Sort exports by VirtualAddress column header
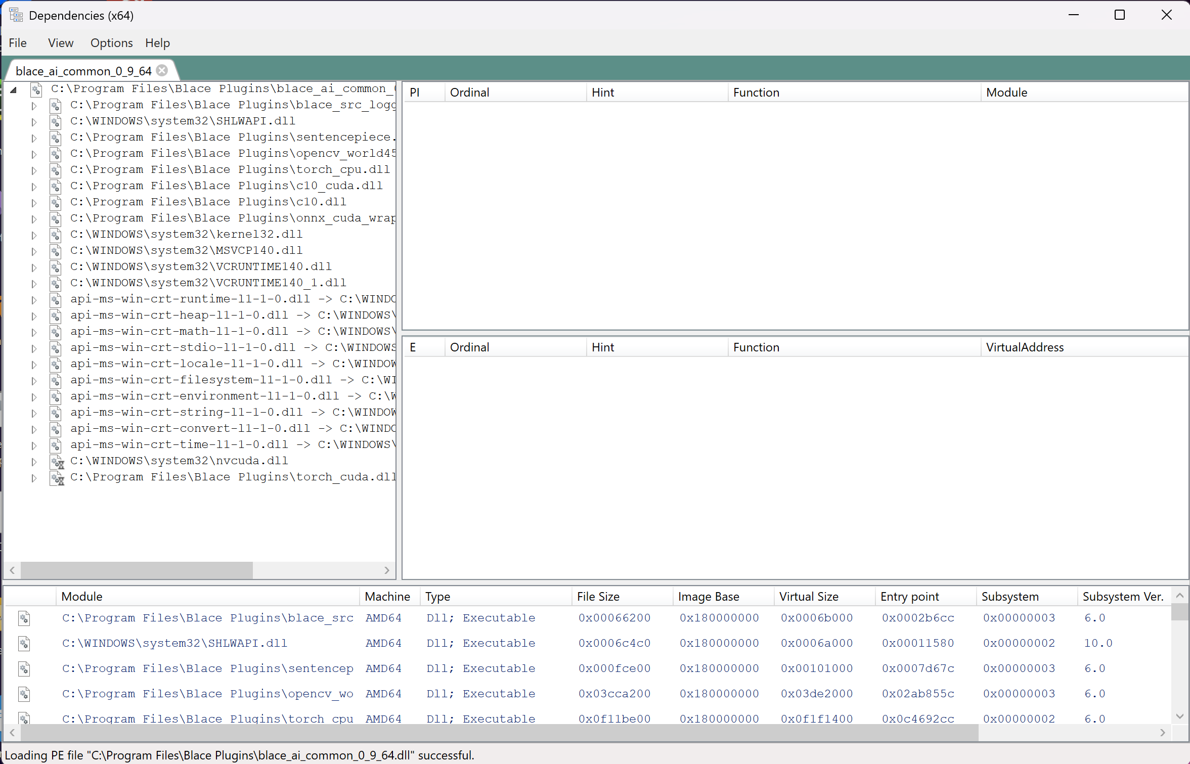This screenshot has height=764, width=1190. tap(1084, 347)
